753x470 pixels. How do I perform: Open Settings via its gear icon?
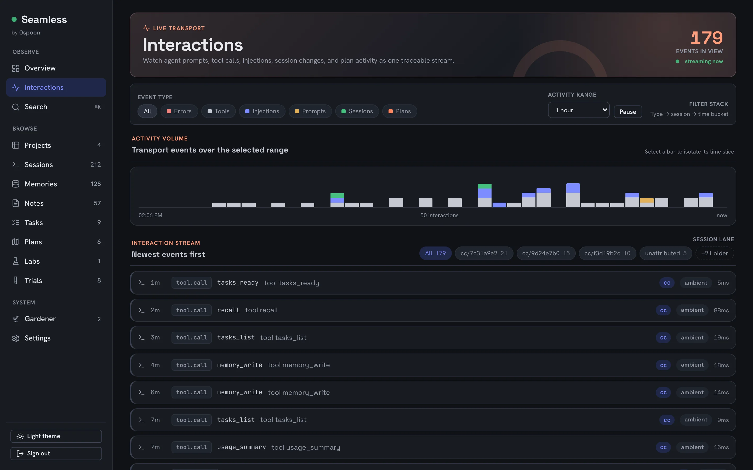[16, 338]
